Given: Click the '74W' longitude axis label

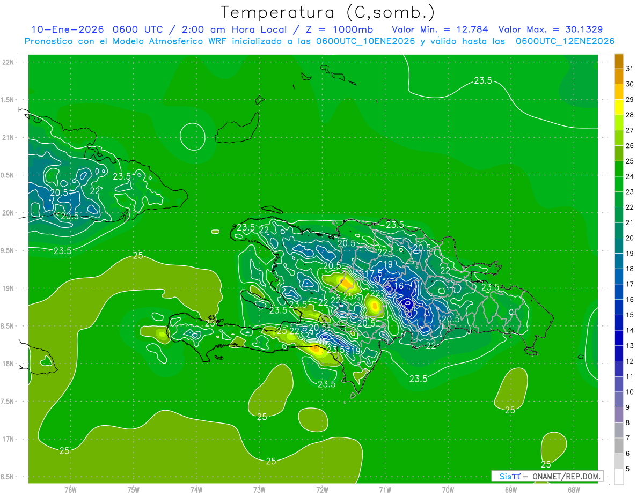Looking at the screenshot, I should 196,490.
